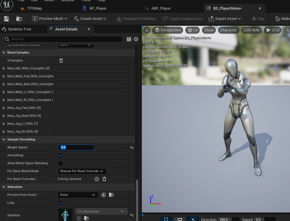
Task: Click the Unreal Engine logo icon
Action: [7, 4]
